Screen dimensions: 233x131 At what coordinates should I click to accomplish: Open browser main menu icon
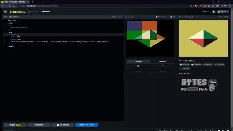(x=230, y=6)
